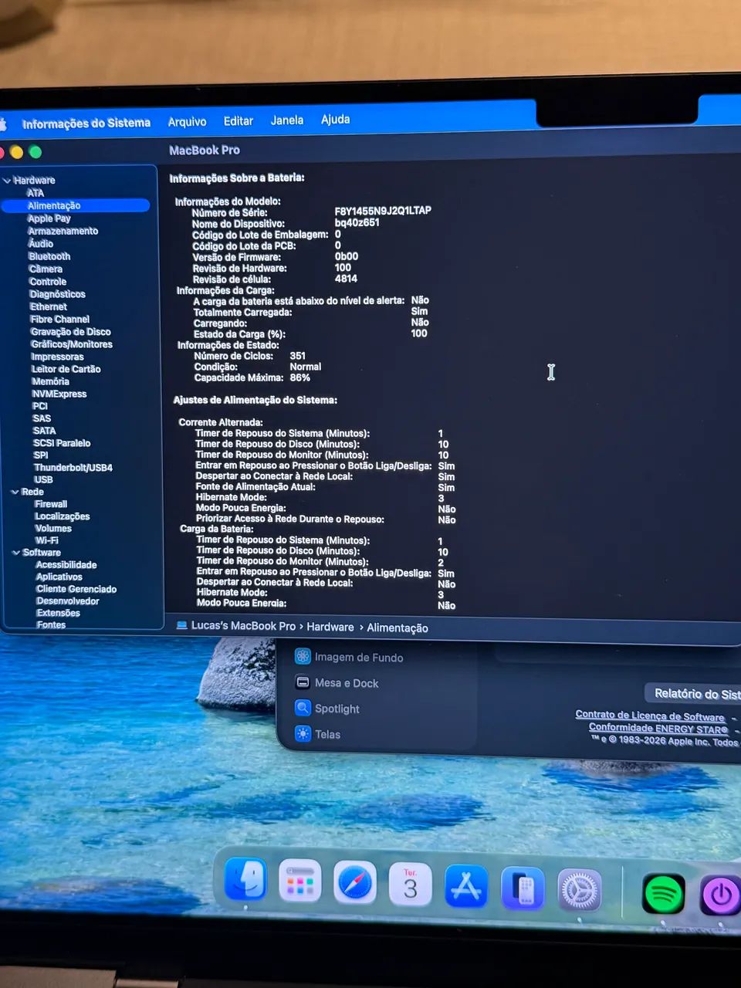Click Alimentação in the bottom path bar
741x988 pixels.
398,628
